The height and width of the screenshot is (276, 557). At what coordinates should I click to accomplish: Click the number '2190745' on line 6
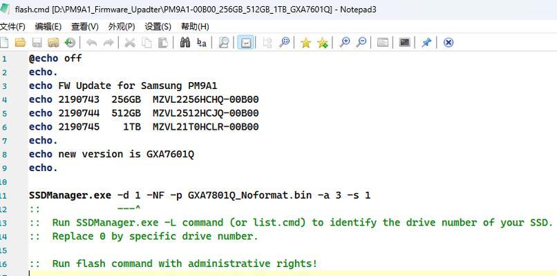(79, 127)
